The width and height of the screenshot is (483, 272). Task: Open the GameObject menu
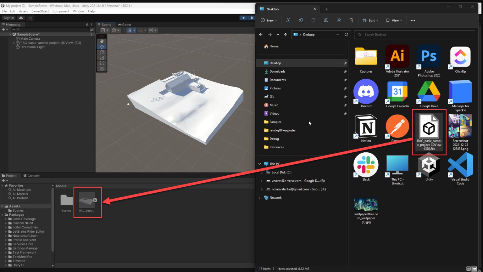[40, 11]
